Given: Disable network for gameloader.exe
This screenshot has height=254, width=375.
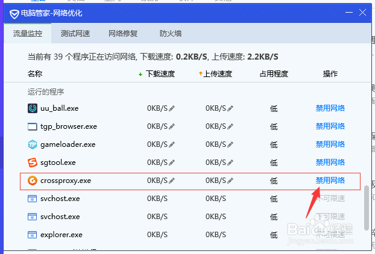Looking at the screenshot, I should click(x=330, y=144).
